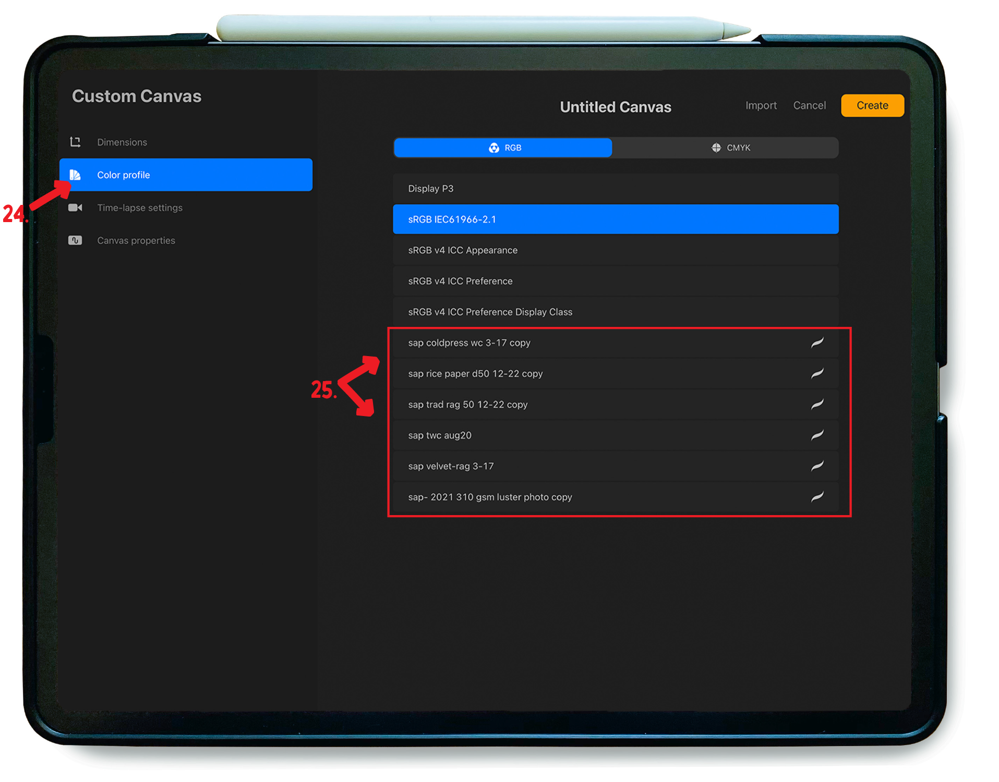Open Canvas properties section
This screenshot has height=782, width=999.
point(186,240)
